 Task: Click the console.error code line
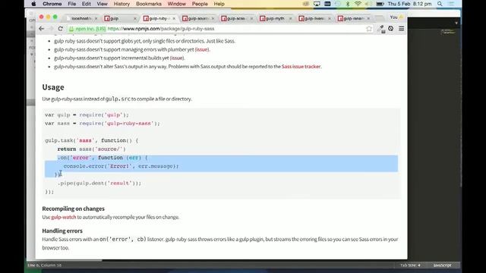point(121,166)
